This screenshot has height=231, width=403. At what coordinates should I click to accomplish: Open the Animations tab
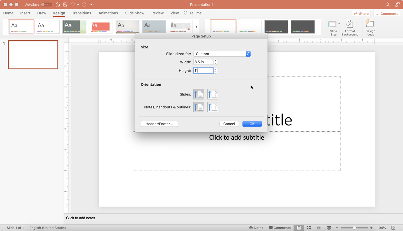pos(108,13)
